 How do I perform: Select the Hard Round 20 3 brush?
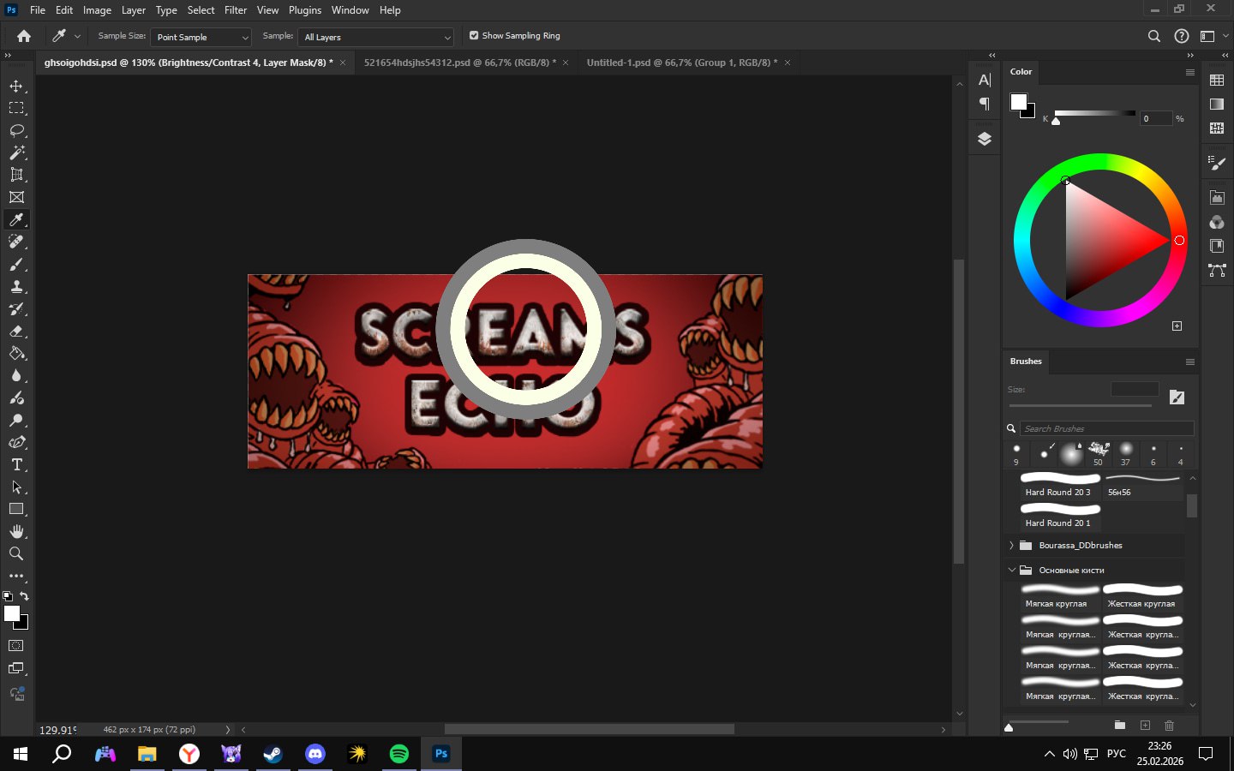1059,484
